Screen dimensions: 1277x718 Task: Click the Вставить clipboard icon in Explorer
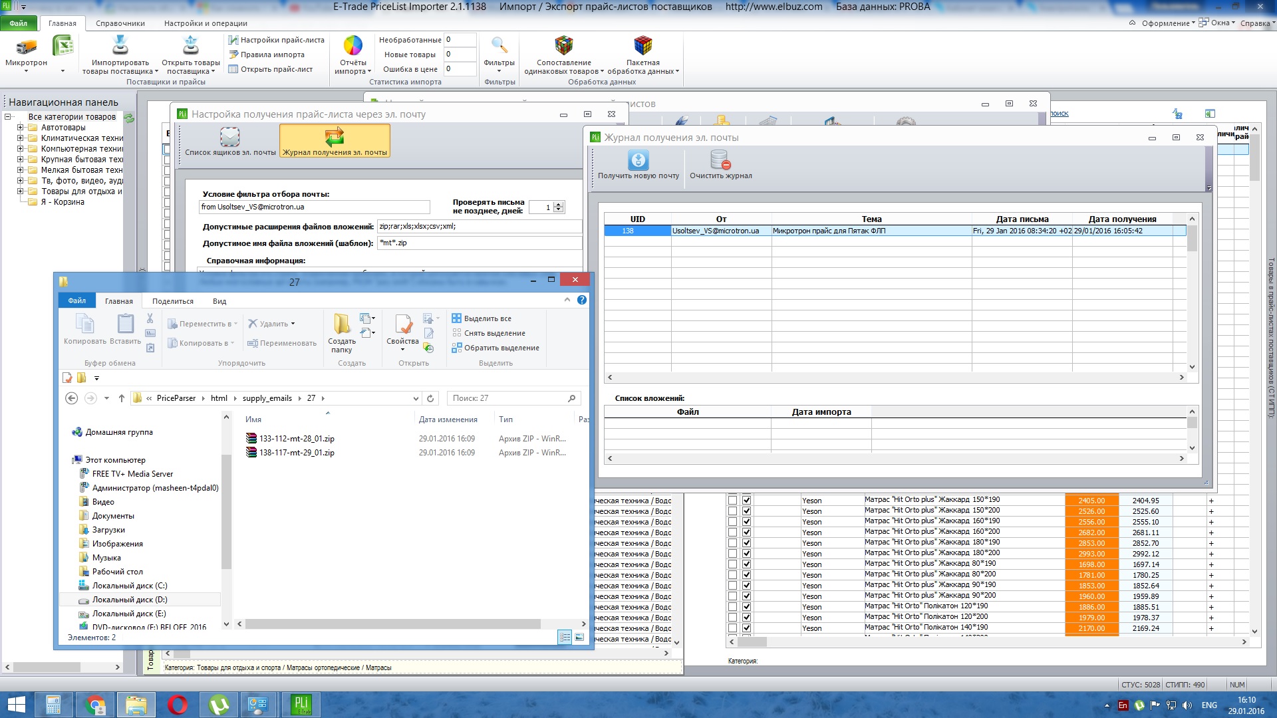(x=125, y=324)
